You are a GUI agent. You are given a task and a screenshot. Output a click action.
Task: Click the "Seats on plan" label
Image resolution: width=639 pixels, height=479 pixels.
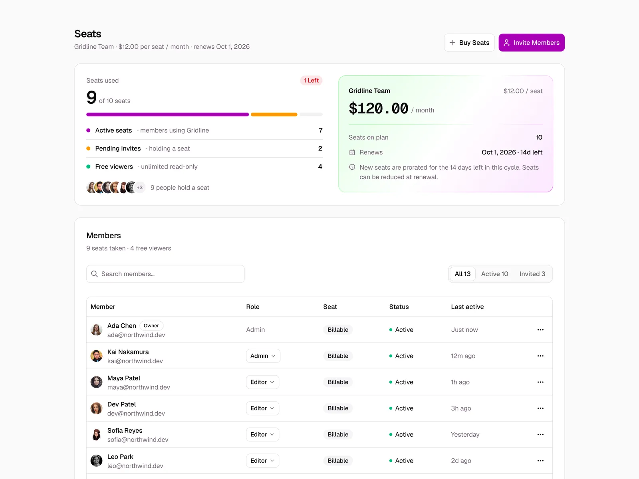point(369,137)
